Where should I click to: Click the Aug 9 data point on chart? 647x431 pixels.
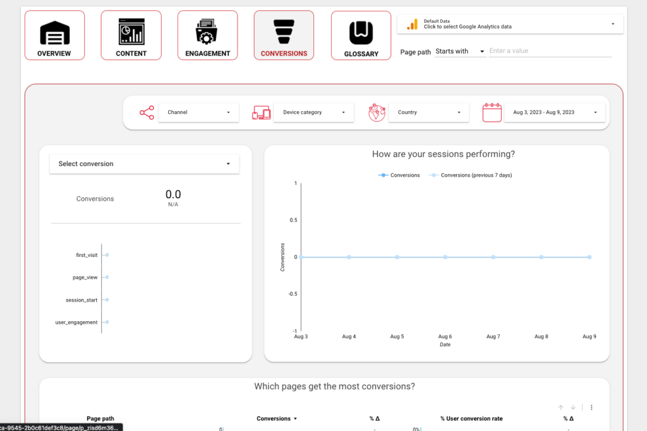(590, 257)
